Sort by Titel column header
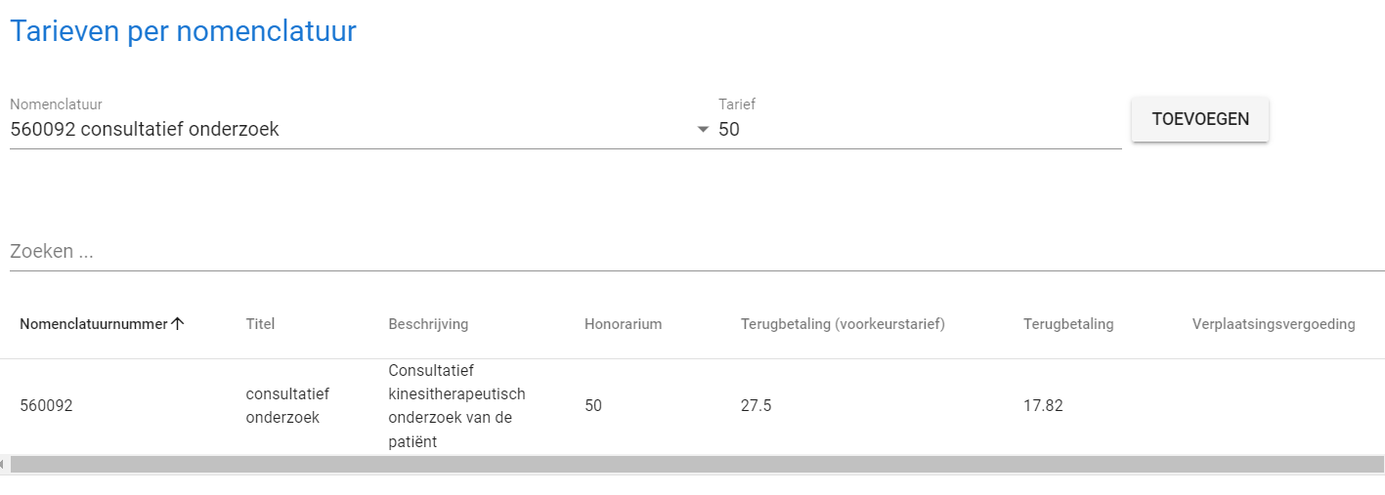The height and width of the screenshot is (495, 1385). (x=260, y=324)
